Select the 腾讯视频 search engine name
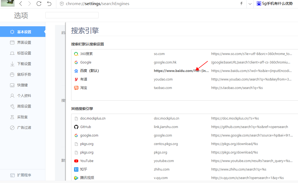298x183 pixels. click(x=87, y=178)
